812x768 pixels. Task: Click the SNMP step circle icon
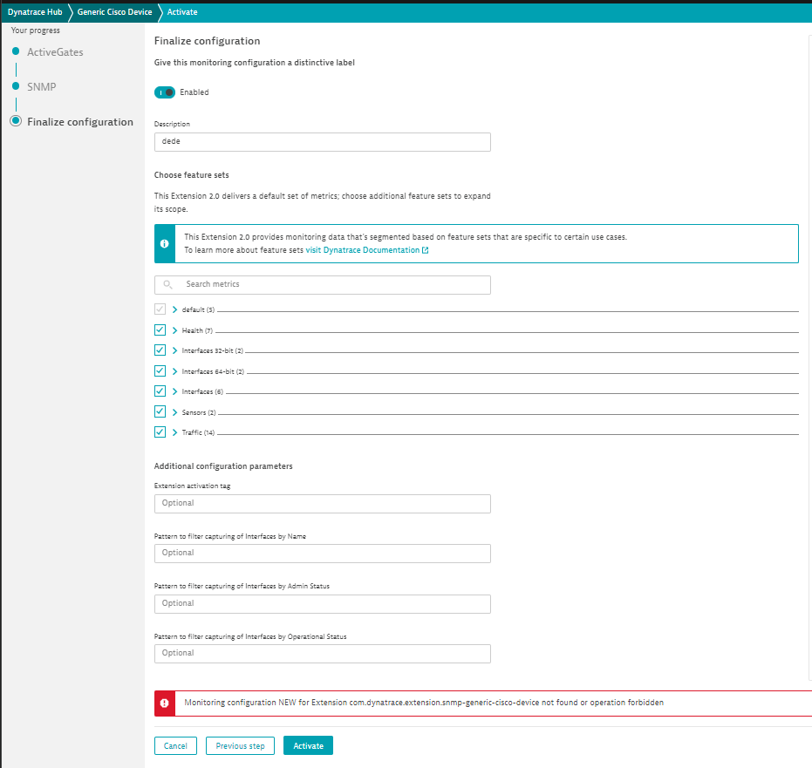(15, 87)
